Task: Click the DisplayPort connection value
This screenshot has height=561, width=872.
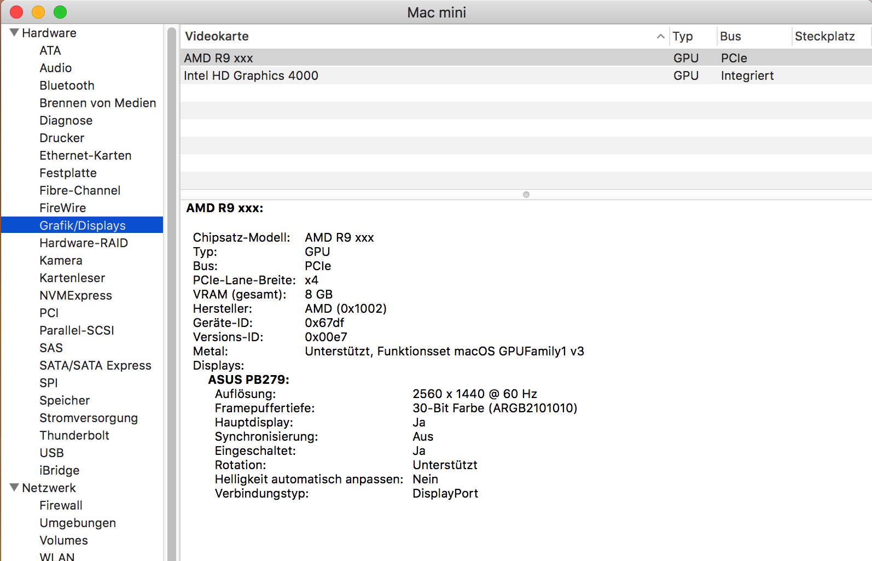Action: (445, 493)
